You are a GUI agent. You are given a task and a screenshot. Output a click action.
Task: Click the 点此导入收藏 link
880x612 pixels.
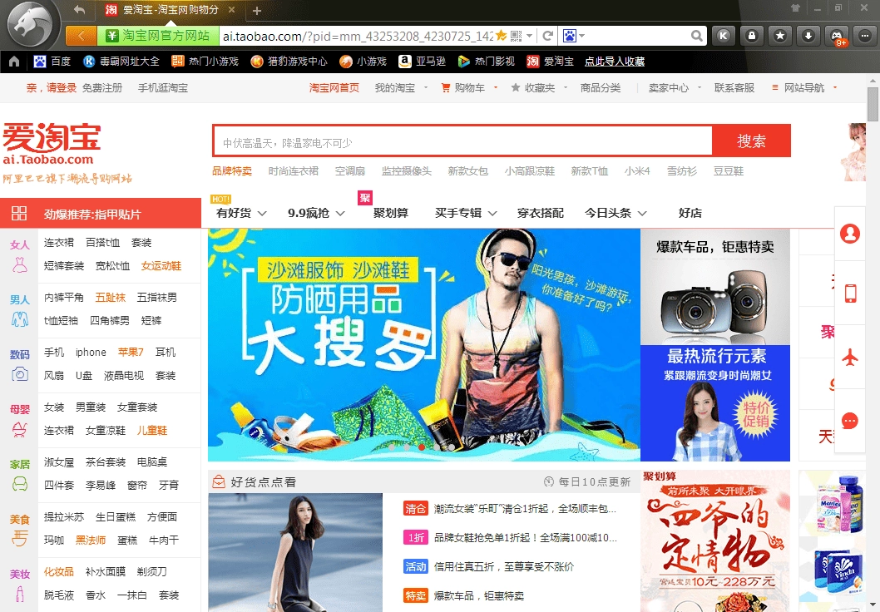pyautogui.click(x=615, y=62)
